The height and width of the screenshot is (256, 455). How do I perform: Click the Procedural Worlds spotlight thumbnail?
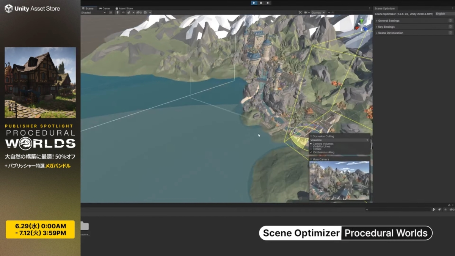click(40, 83)
